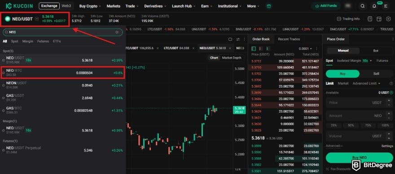Filter pair search by Margin
Image resolution: width=395 pixels, height=174 pixels.
(28, 41)
